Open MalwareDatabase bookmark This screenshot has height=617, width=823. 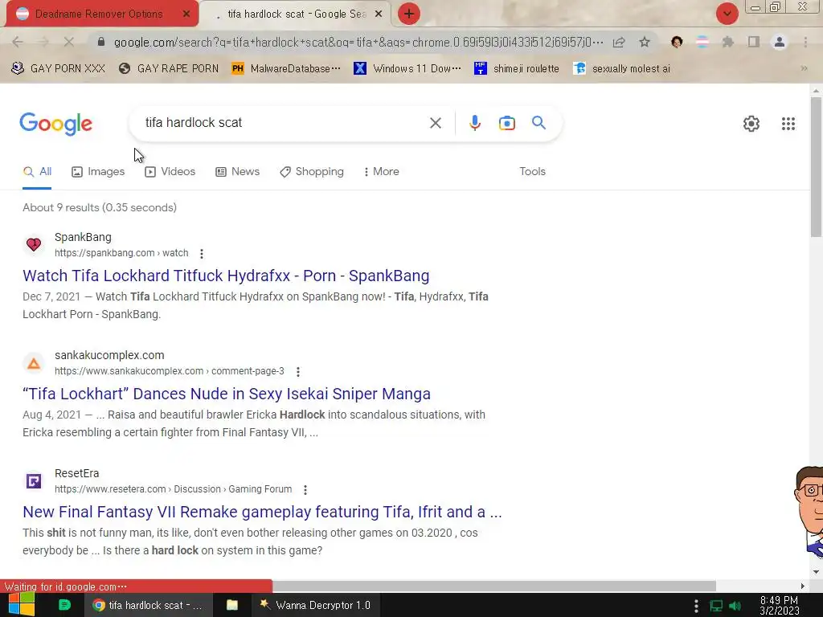point(286,68)
